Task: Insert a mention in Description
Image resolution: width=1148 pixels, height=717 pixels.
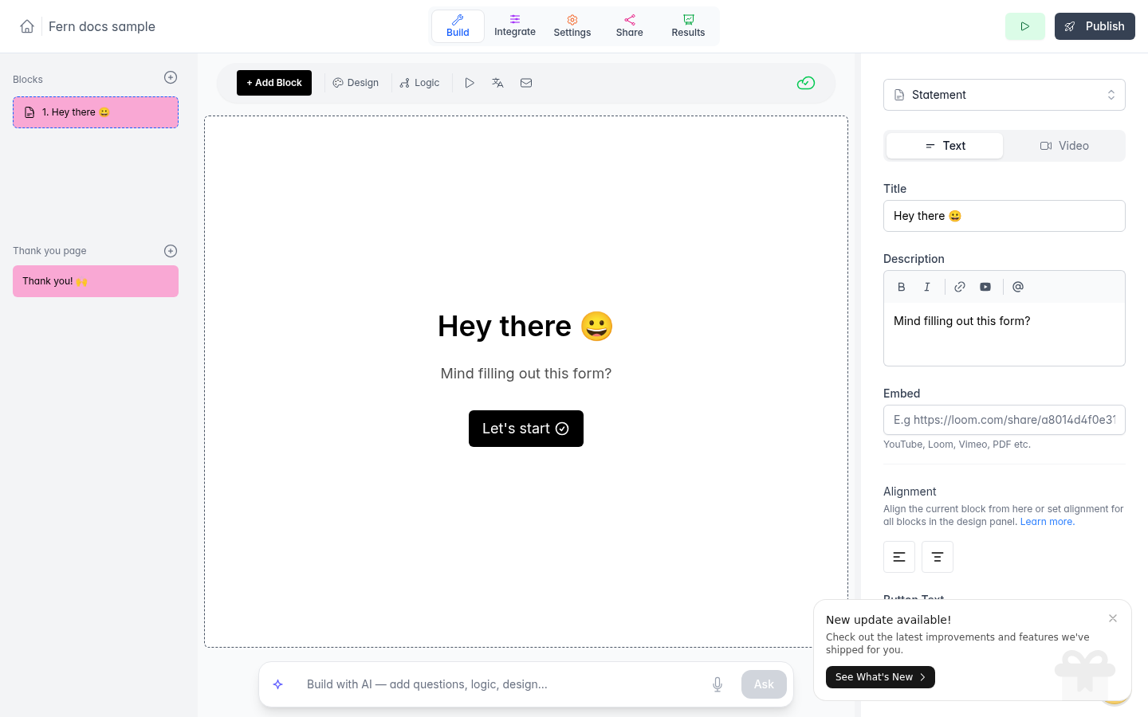Action: [x=1018, y=287]
